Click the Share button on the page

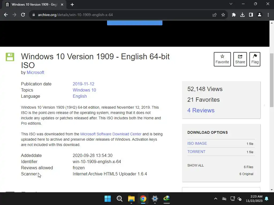pyautogui.click(x=240, y=59)
